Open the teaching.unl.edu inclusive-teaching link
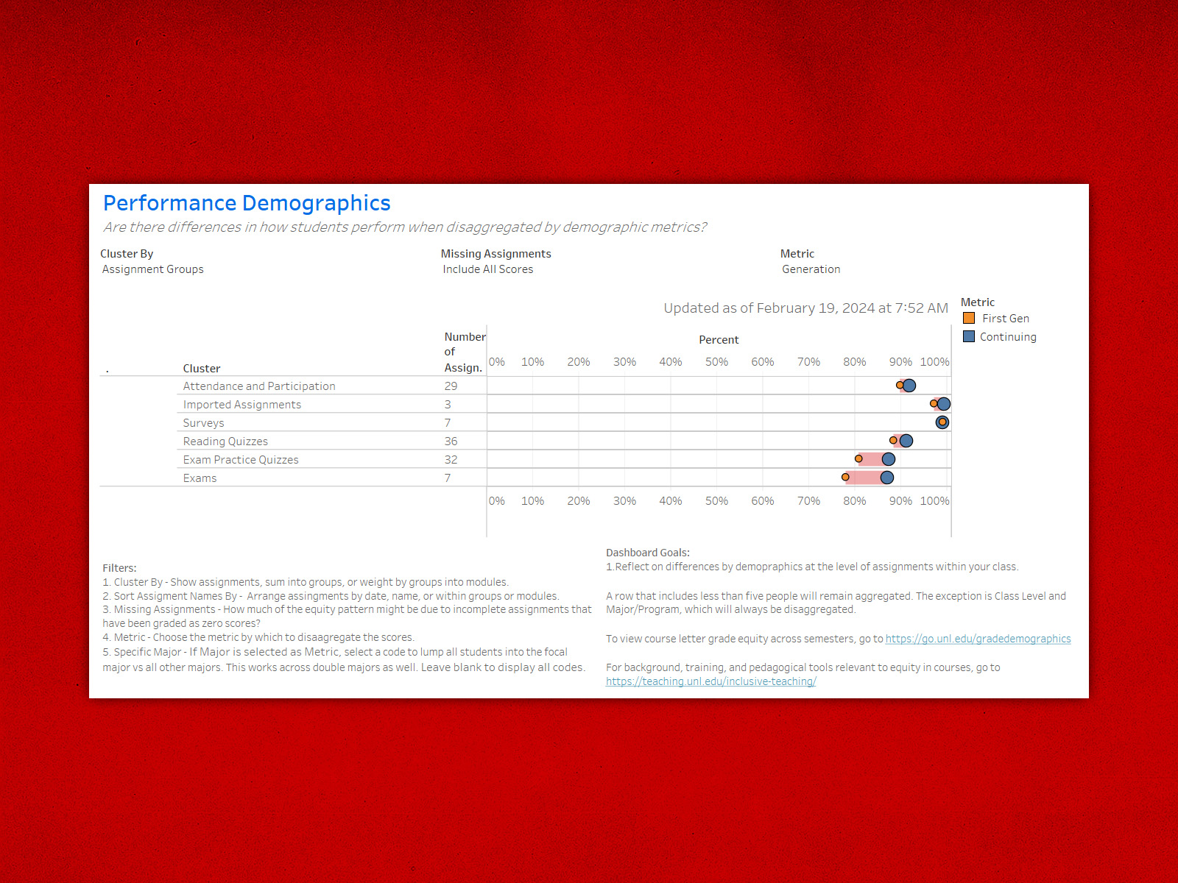This screenshot has width=1178, height=883. [x=710, y=681]
